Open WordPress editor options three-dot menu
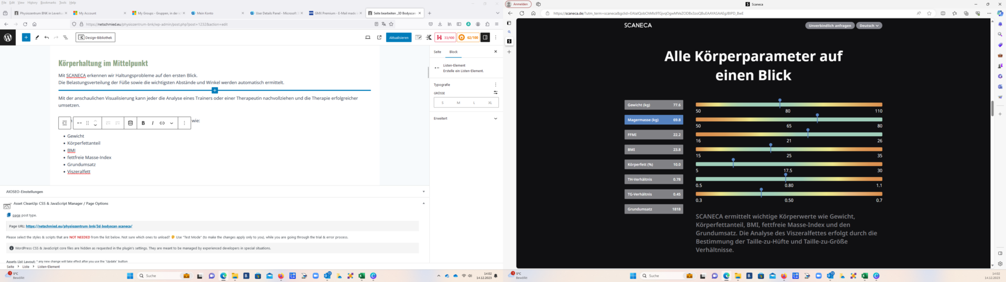This screenshot has width=1006, height=282. pyautogui.click(x=496, y=38)
